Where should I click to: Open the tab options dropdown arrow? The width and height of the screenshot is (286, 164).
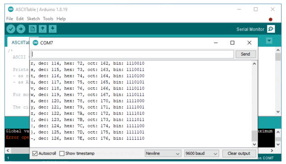coord(269,40)
